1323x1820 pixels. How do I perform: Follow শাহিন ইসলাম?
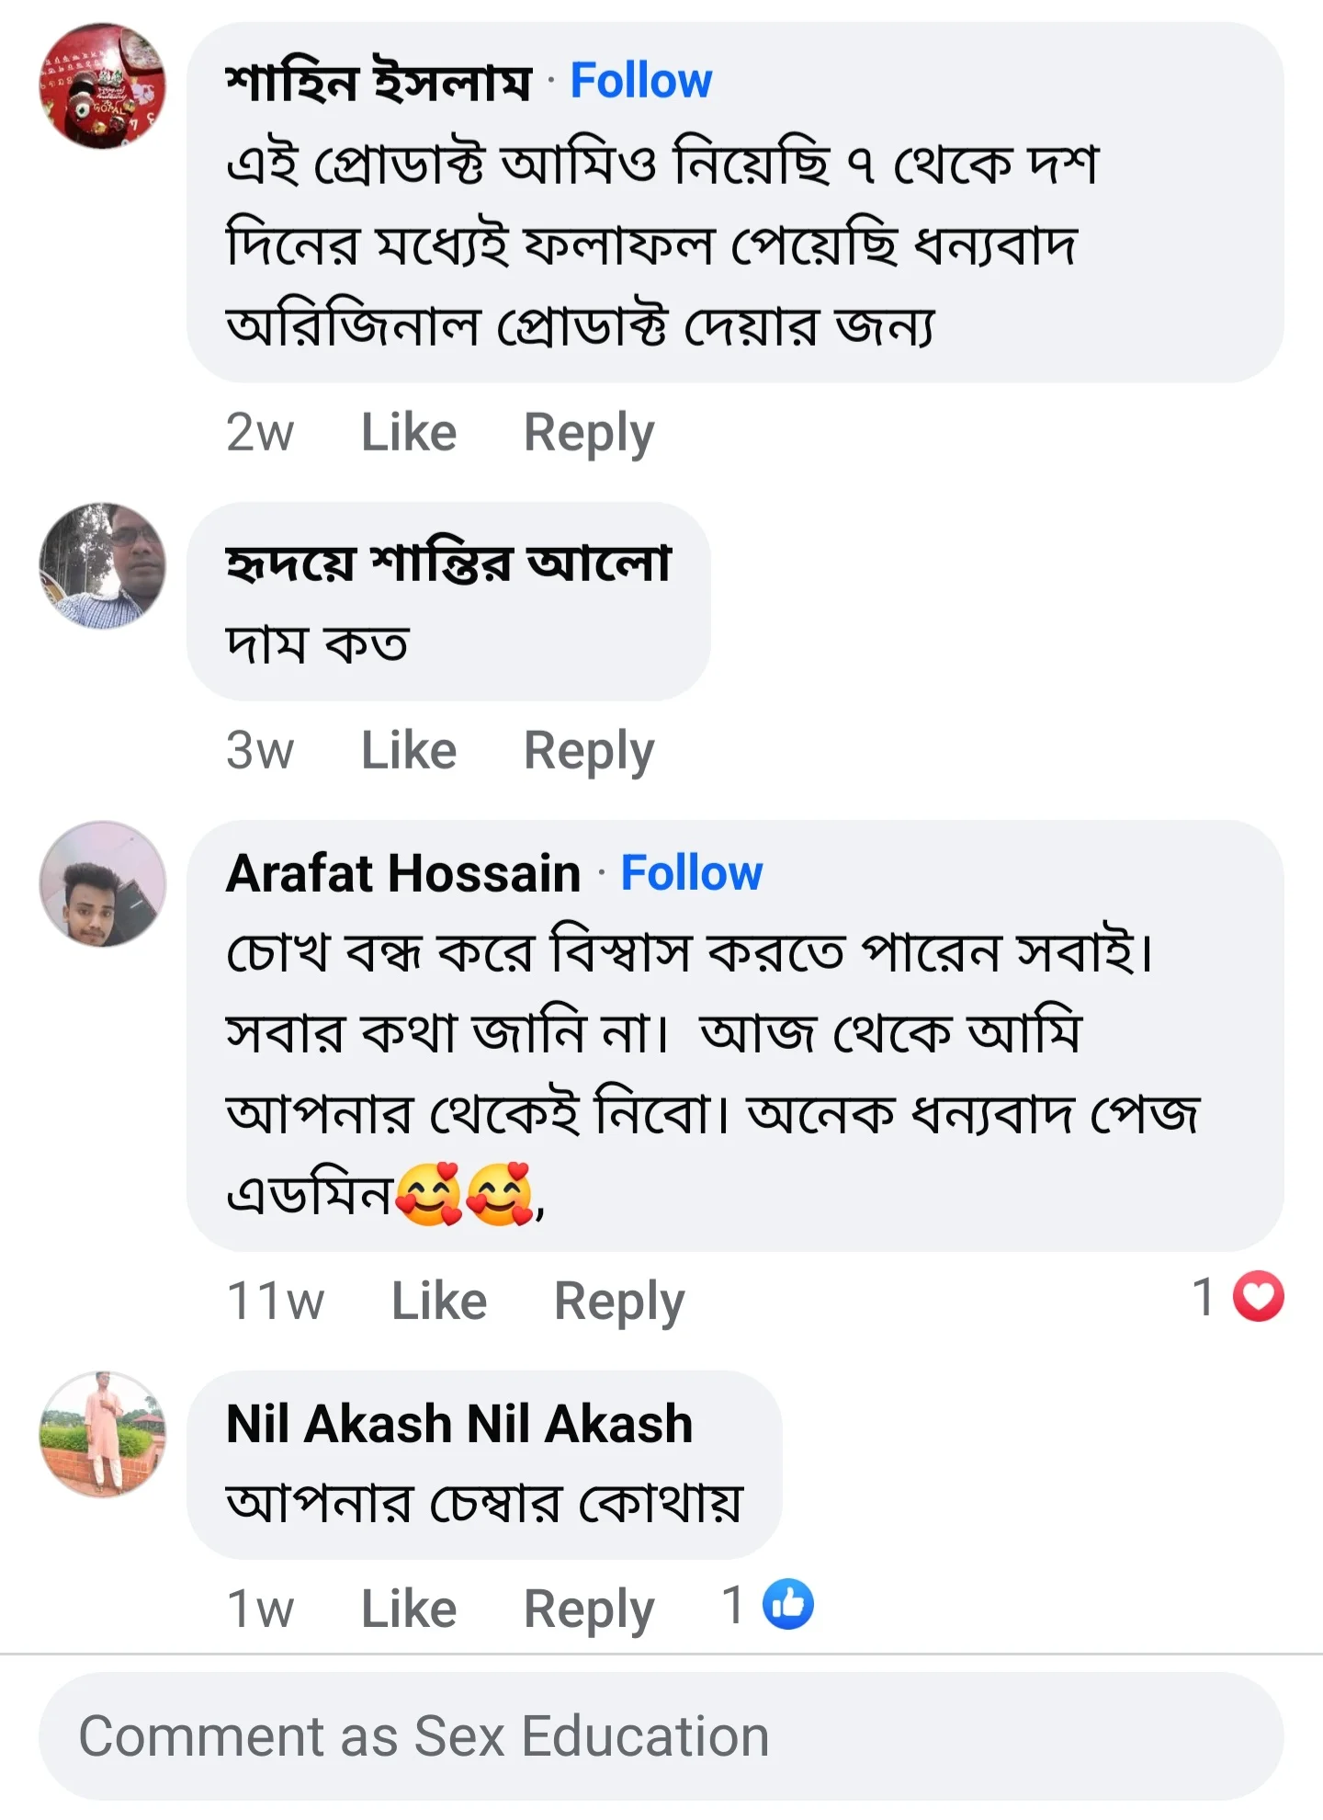[640, 80]
